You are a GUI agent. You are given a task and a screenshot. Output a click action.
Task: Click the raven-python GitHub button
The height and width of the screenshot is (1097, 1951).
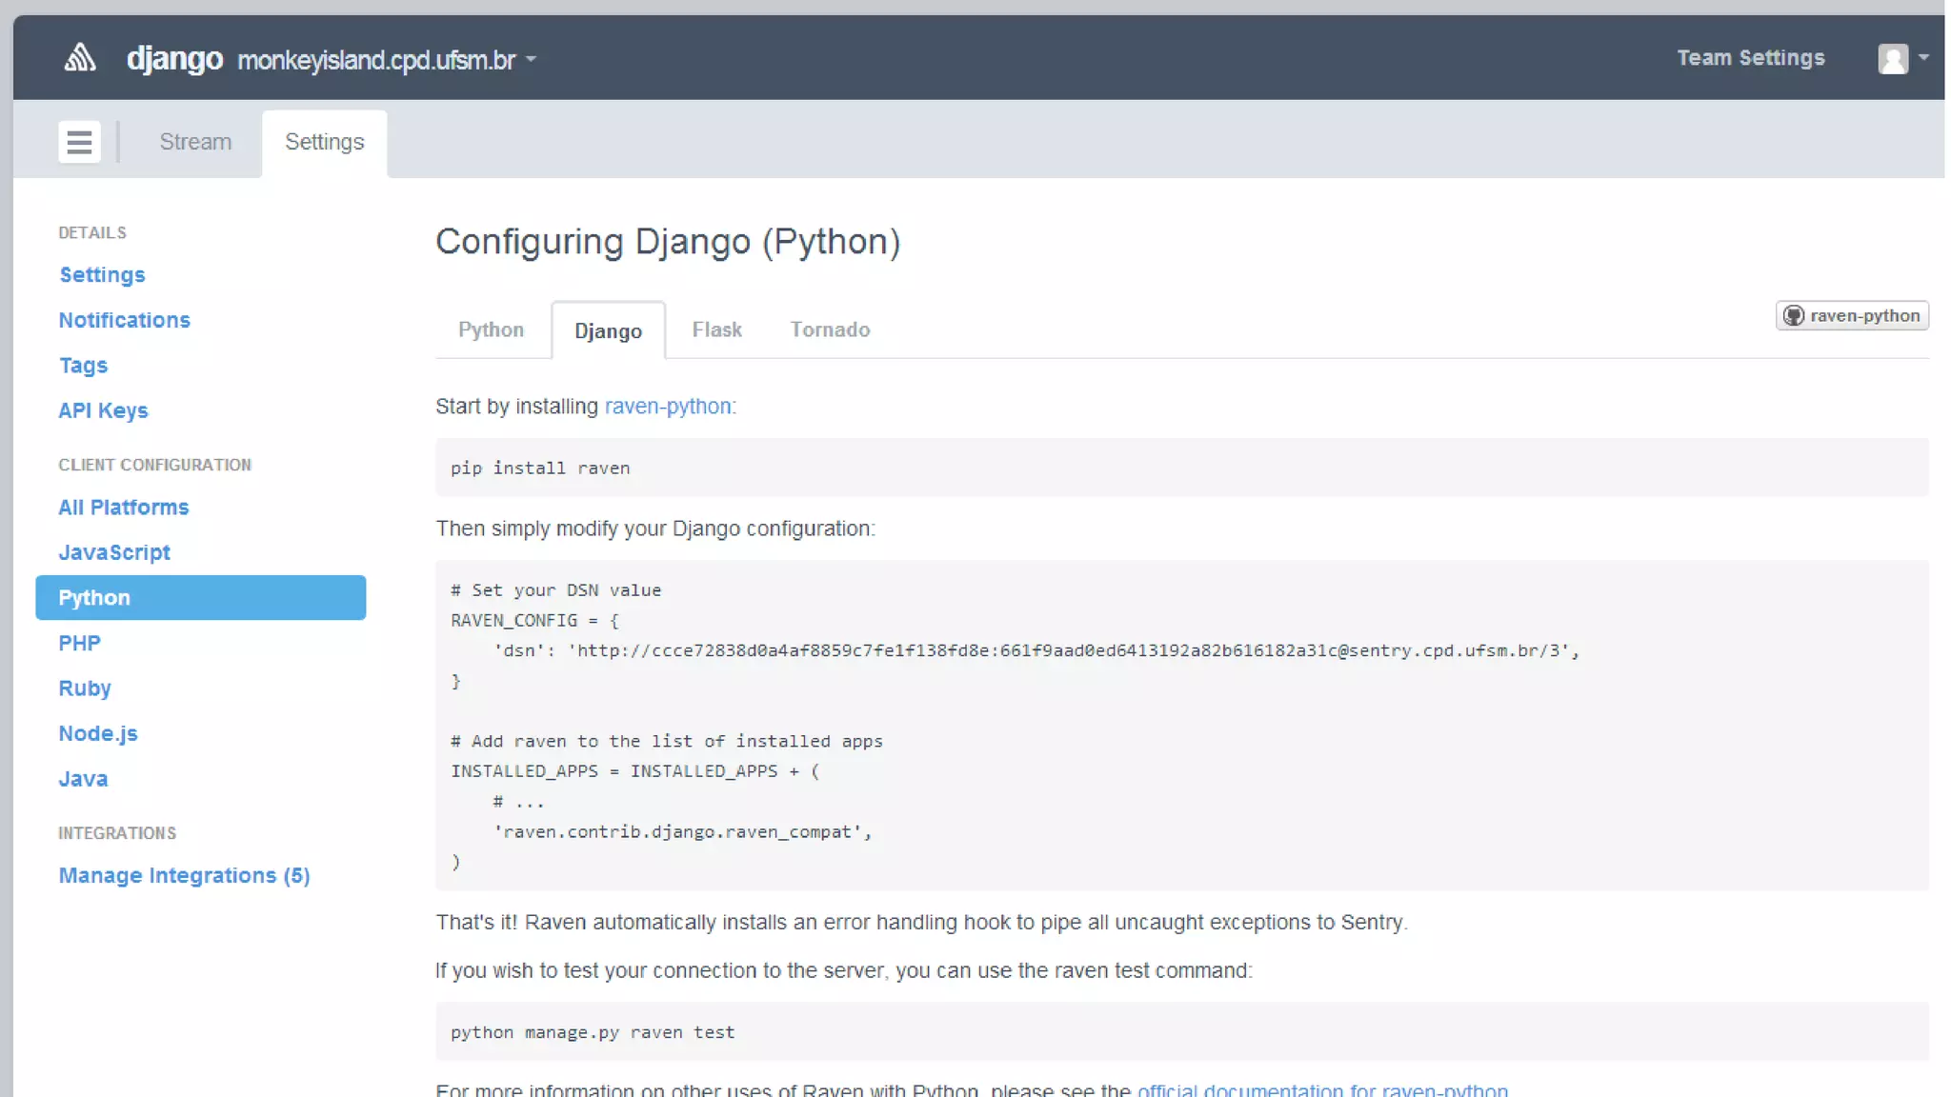[1851, 316]
